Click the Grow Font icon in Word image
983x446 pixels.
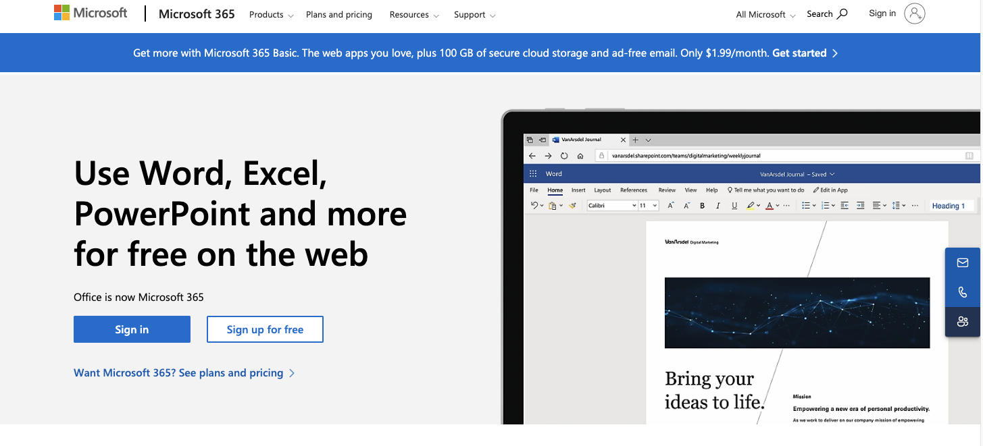pos(670,206)
